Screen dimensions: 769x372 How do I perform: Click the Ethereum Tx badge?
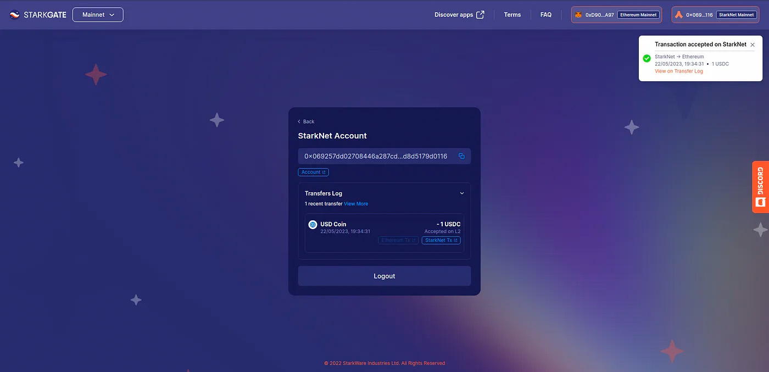click(x=398, y=240)
